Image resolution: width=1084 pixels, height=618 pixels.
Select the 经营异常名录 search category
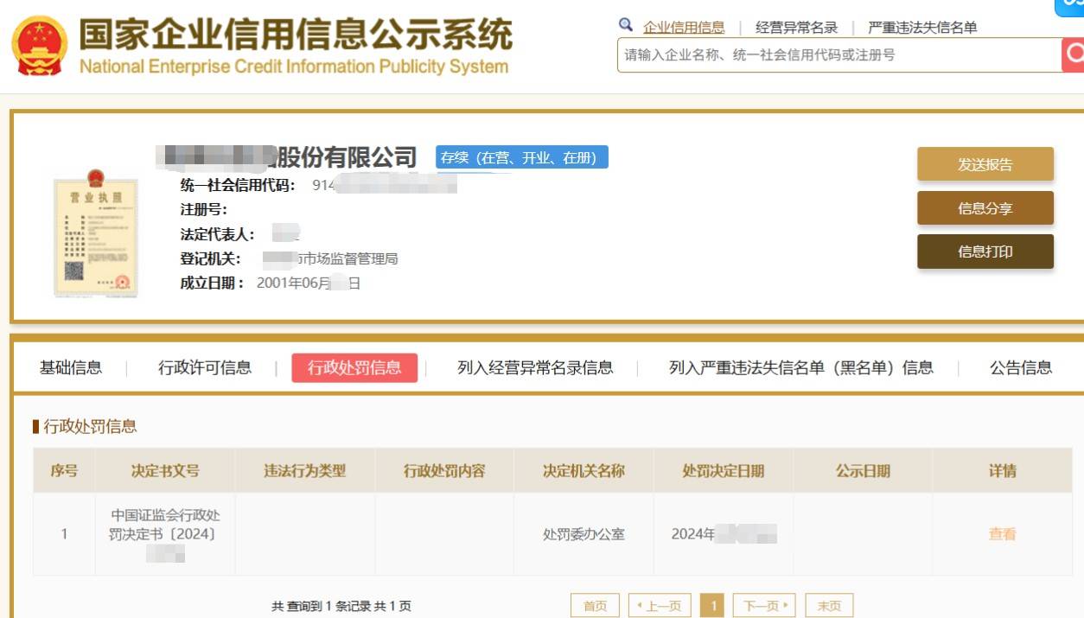point(796,28)
